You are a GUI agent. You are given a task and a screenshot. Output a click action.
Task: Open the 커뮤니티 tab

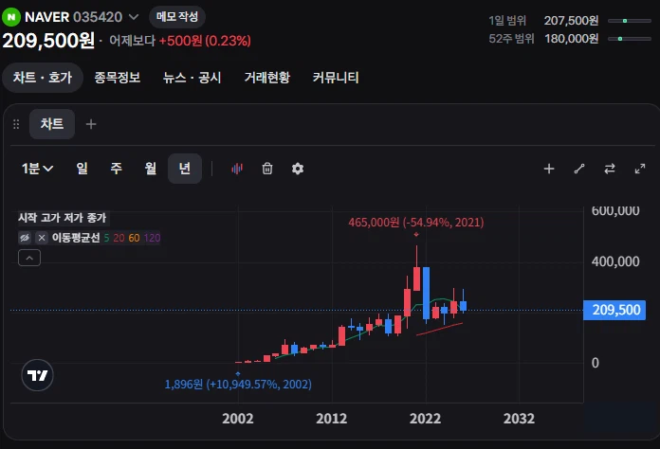336,78
